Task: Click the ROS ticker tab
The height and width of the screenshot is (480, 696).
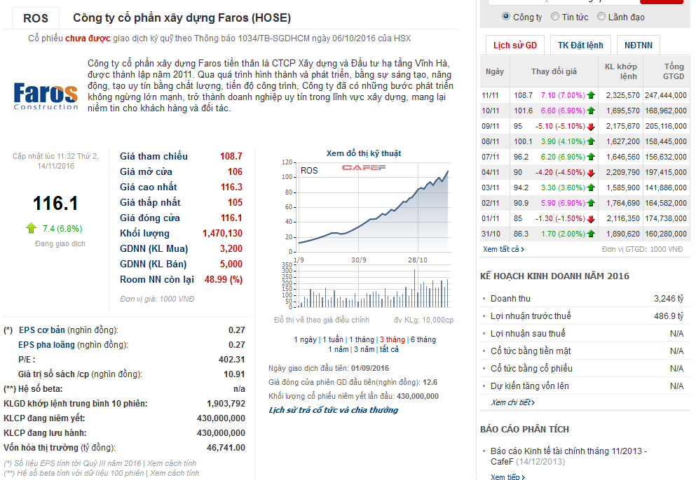Action: [x=36, y=18]
